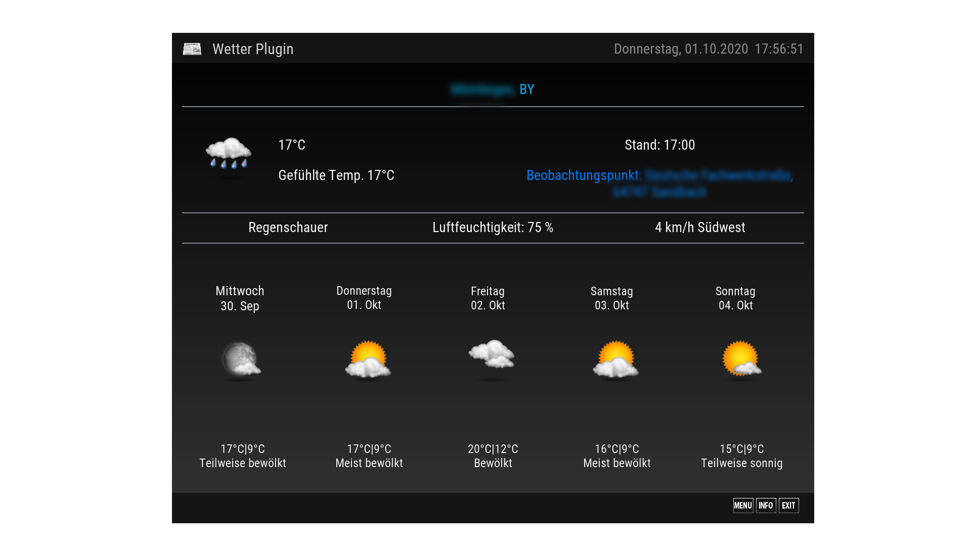Click the Stand: 17:00 timestamp
Image resolution: width=971 pixels, height=546 pixels.
[659, 145]
